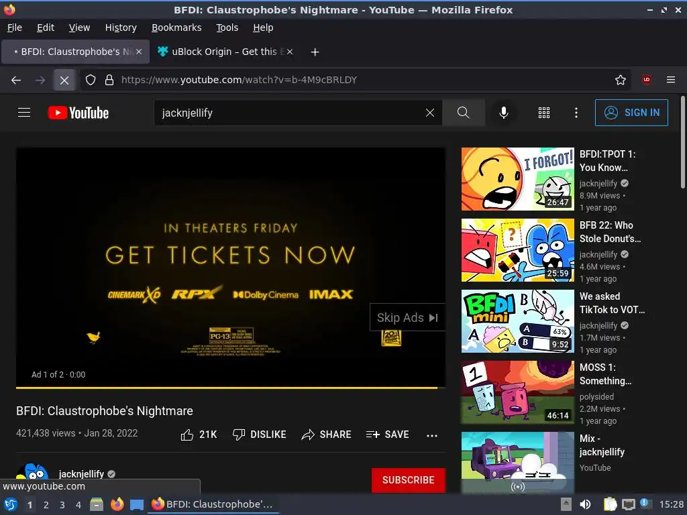Viewport: 687px width, 515px height.
Task: SAVE the video to a playlist
Action: 387,435
